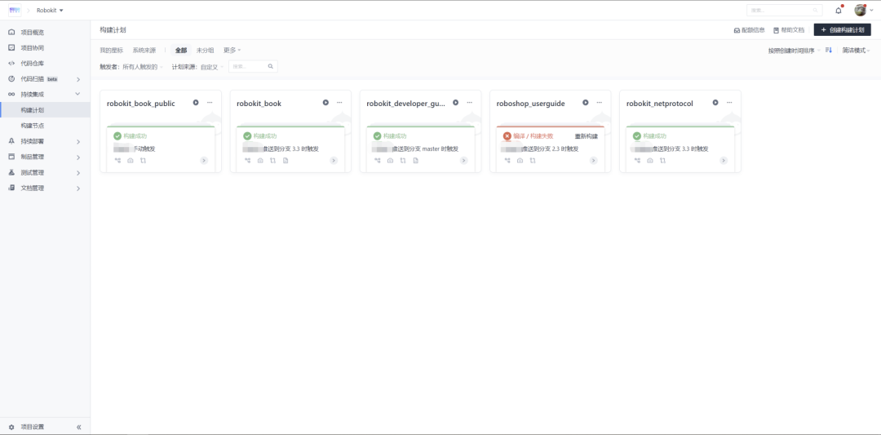This screenshot has height=435, width=881.
Task: Toggle sort order direction icon
Action: (829, 51)
